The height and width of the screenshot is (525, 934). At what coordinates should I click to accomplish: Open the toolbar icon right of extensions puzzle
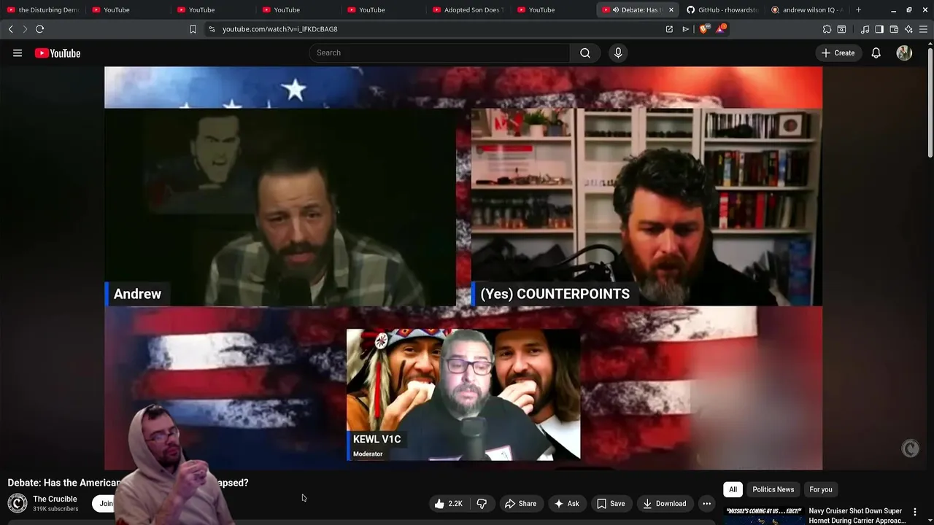[x=841, y=29]
